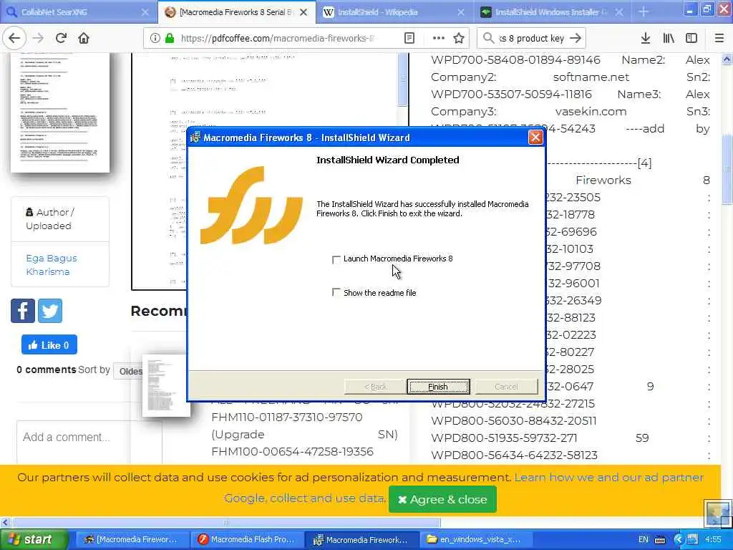The width and height of the screenshot is (733, 550).
Task: Open the downloads panel
Action: tap(645, 39)
